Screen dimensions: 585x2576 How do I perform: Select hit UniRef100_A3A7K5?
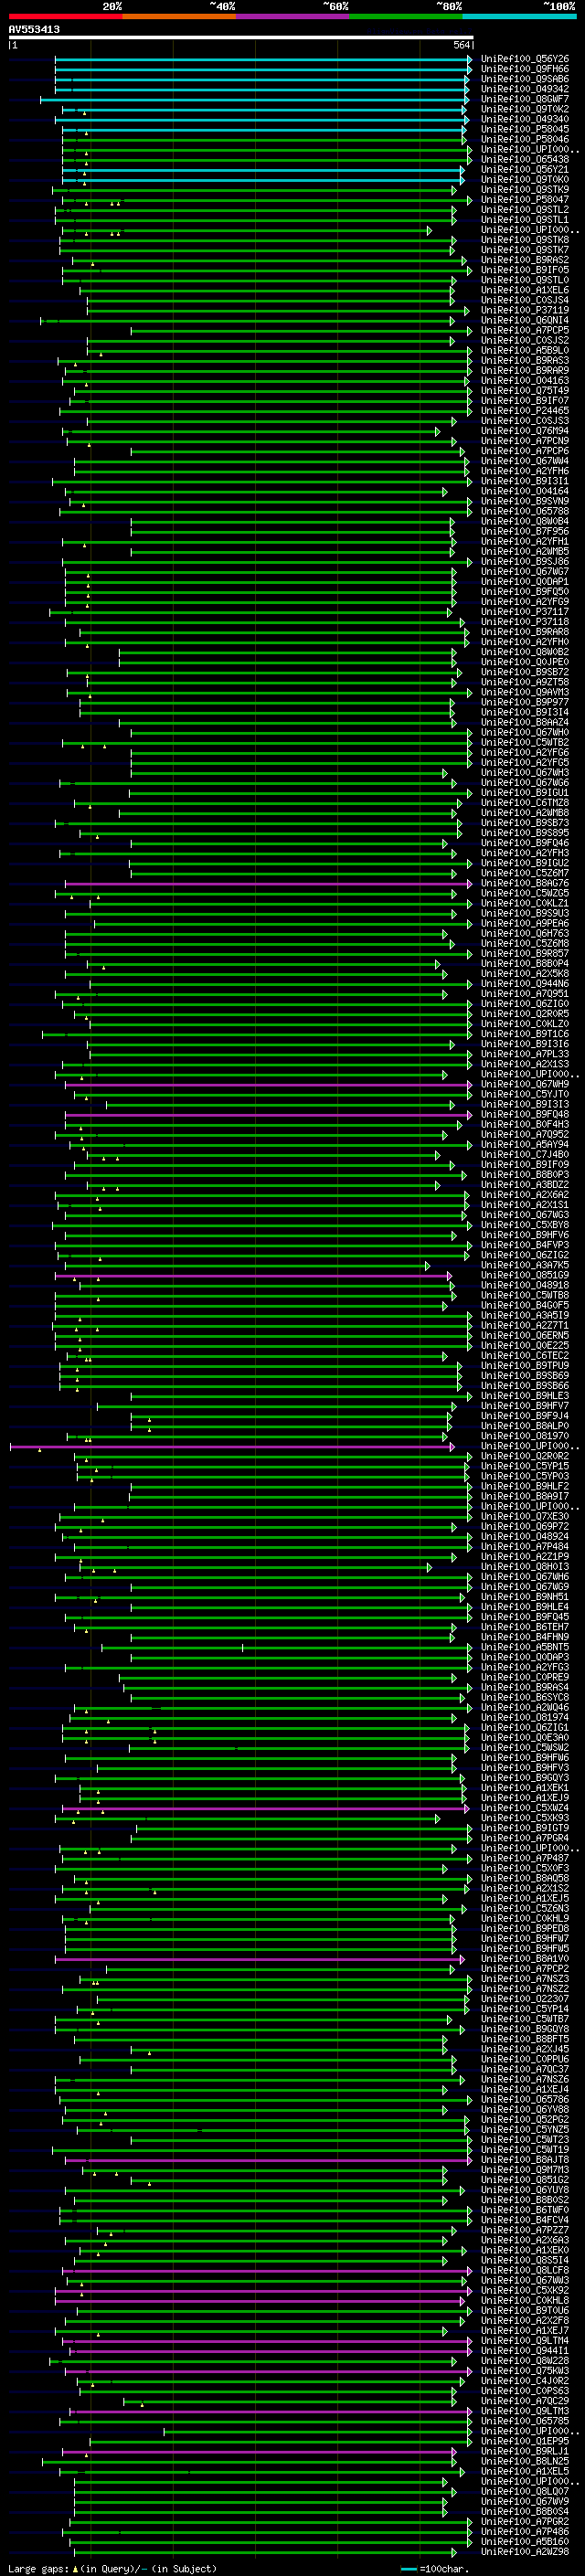525,1265
